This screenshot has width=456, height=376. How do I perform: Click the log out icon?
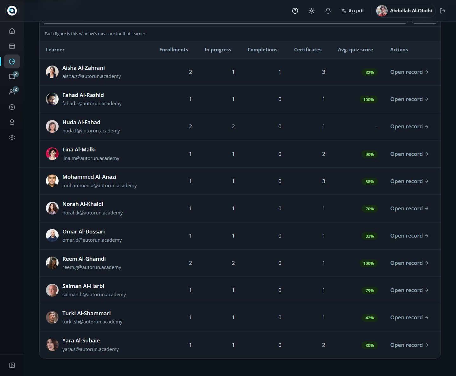point(443,11)
